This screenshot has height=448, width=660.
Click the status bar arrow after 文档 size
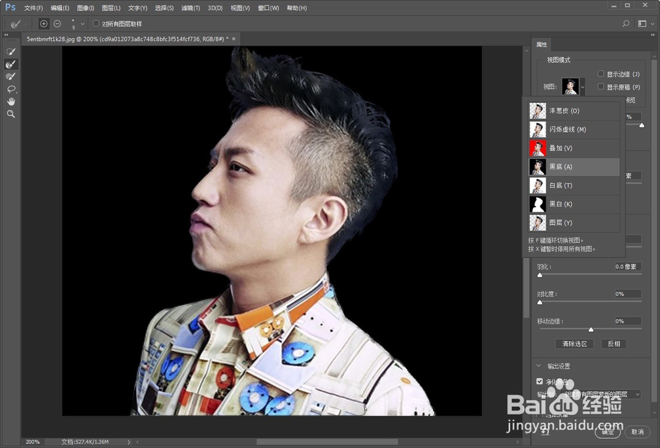point(129,442)
